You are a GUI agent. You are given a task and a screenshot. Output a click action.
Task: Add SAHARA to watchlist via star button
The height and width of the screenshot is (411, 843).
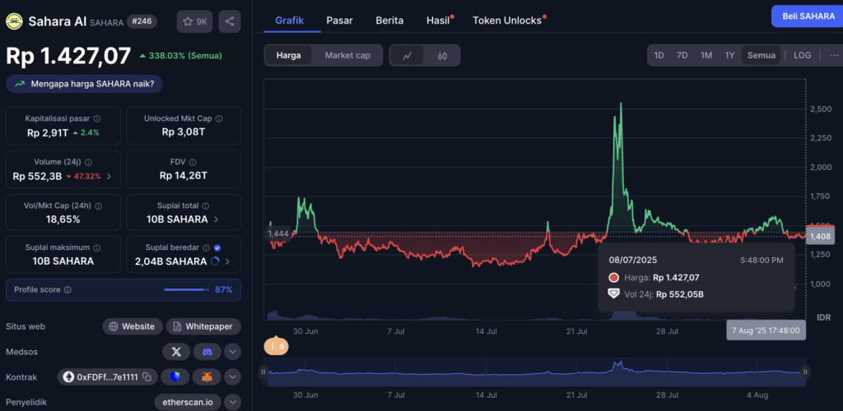coord(194,21)
